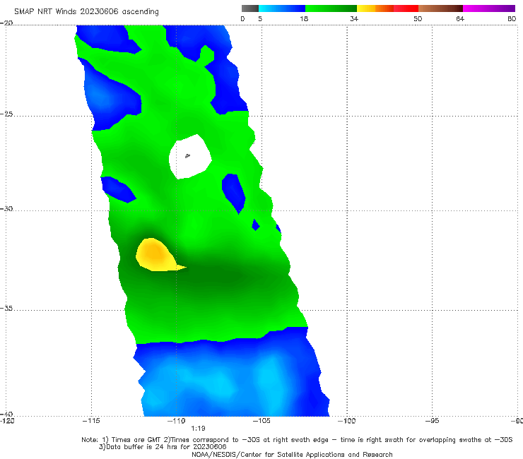Click the green 18-34 colorbar segment
This screenshot has width=523, height=459.
(x=331, y=8)
